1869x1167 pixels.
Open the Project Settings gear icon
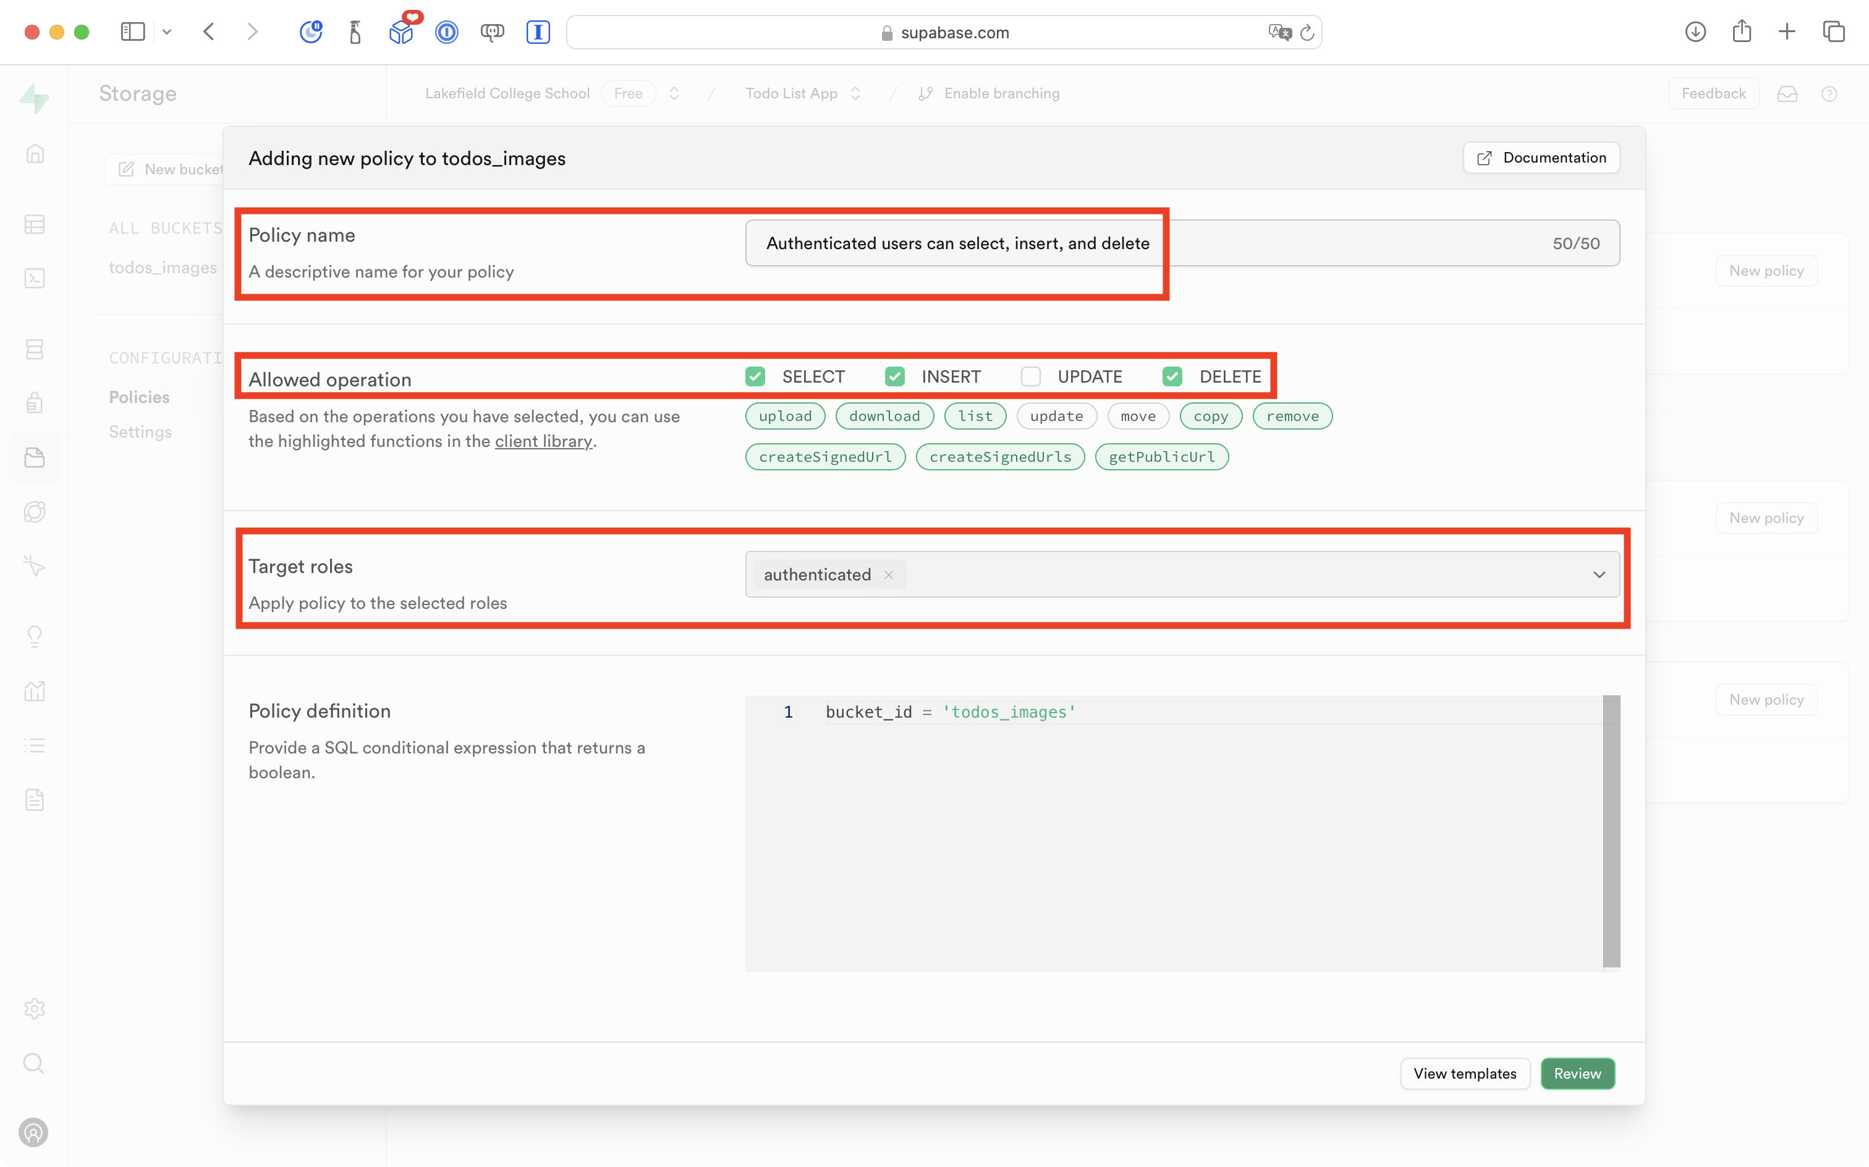click(x=35, y=1009)
